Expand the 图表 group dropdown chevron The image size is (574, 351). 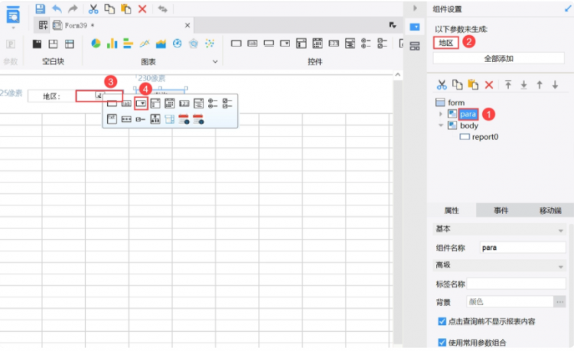(215, 61)
